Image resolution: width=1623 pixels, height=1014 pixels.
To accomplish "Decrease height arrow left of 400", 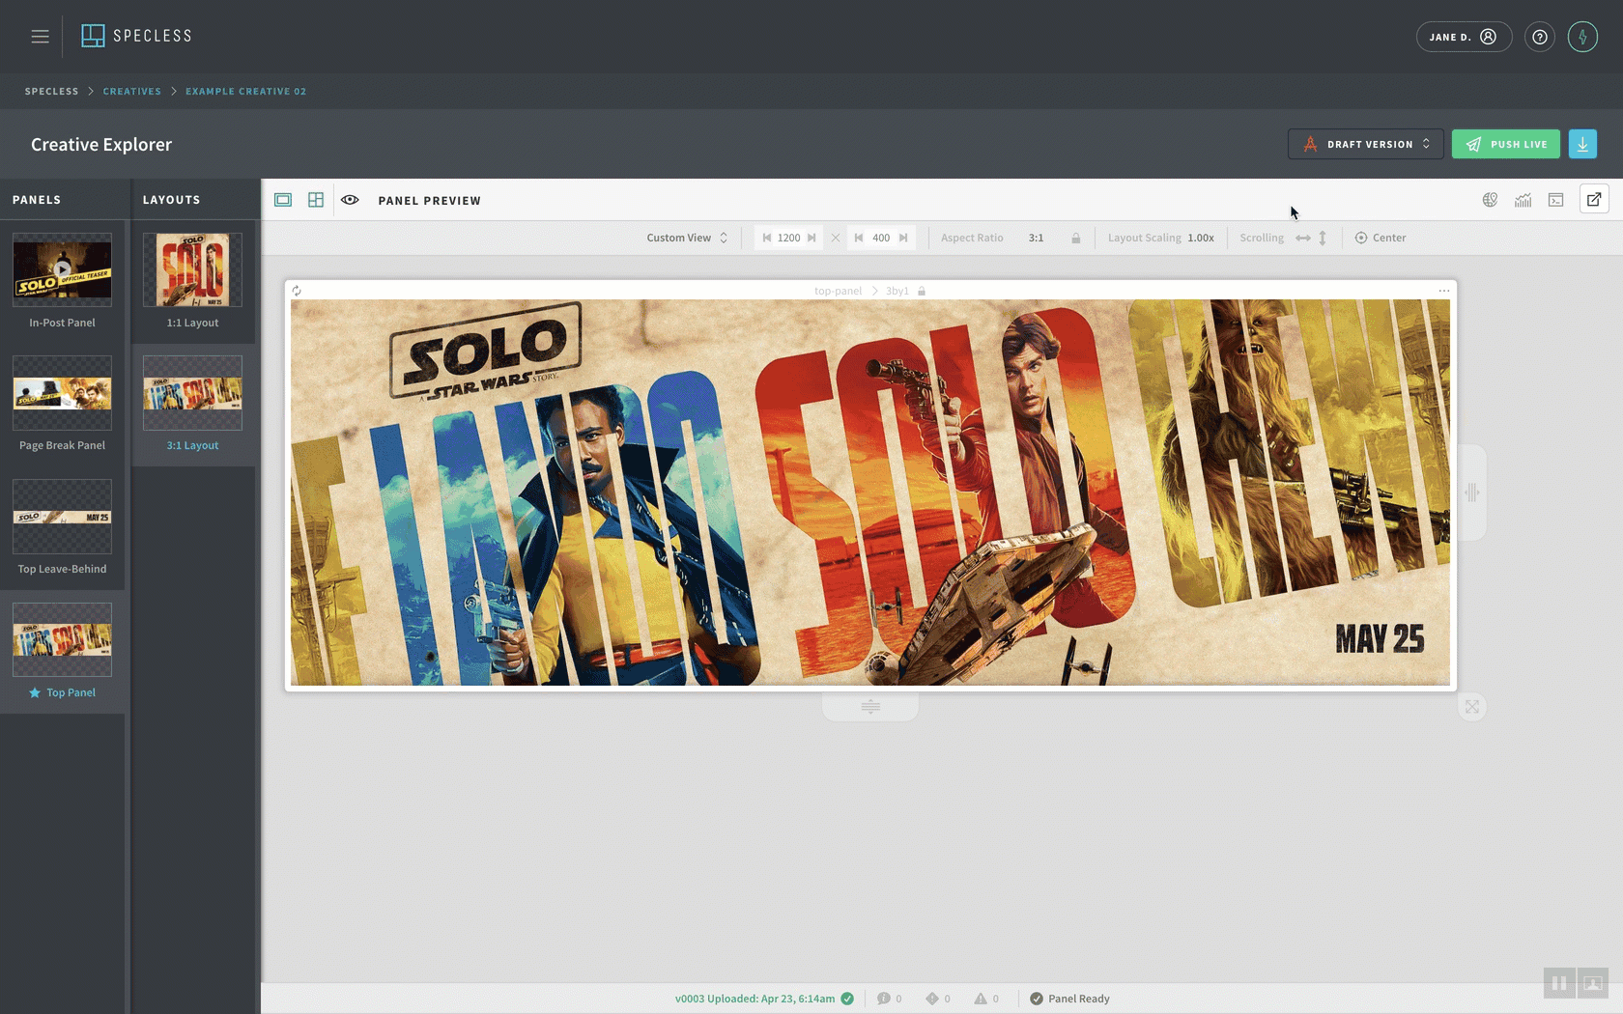I will 859,238.
